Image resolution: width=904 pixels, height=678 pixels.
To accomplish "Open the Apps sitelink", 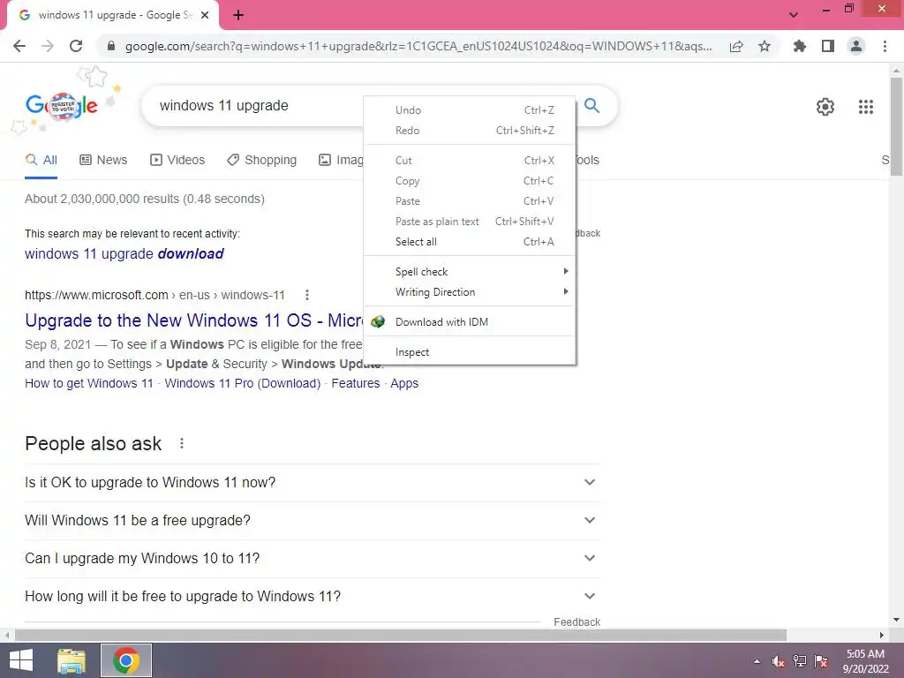I will click(404, 383).
